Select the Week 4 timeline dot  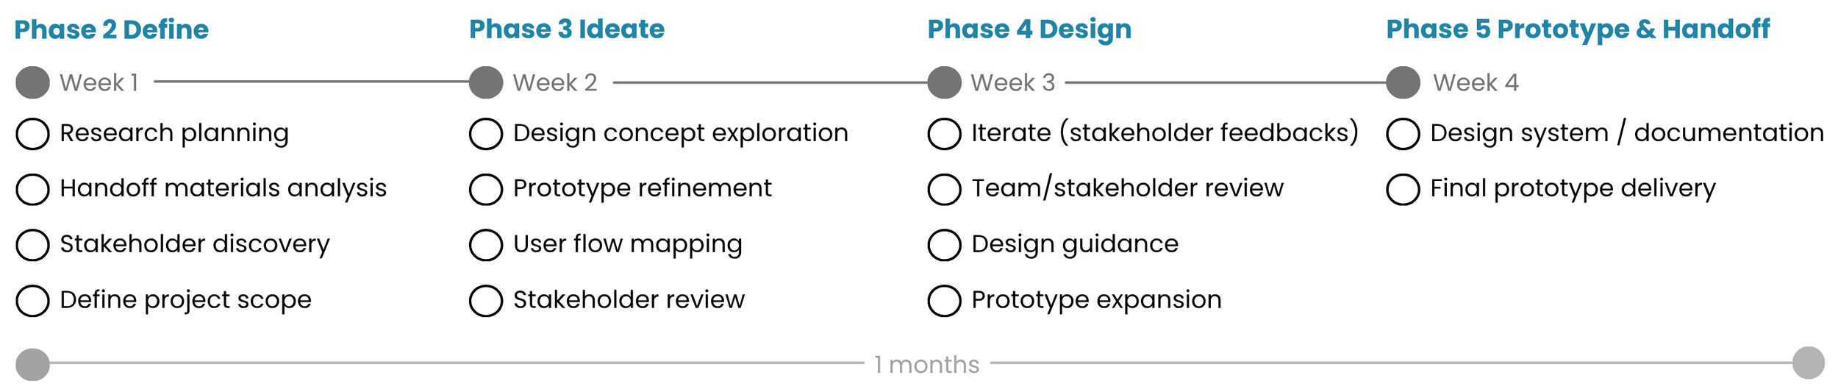click(1403, 82)
